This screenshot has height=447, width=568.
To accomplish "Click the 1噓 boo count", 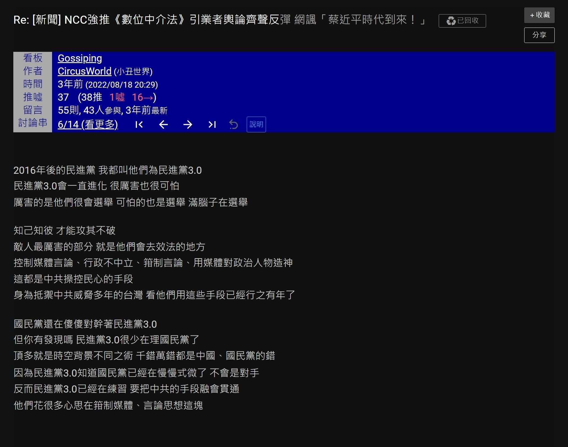I will pyautogui.click(x=117, y=97).
